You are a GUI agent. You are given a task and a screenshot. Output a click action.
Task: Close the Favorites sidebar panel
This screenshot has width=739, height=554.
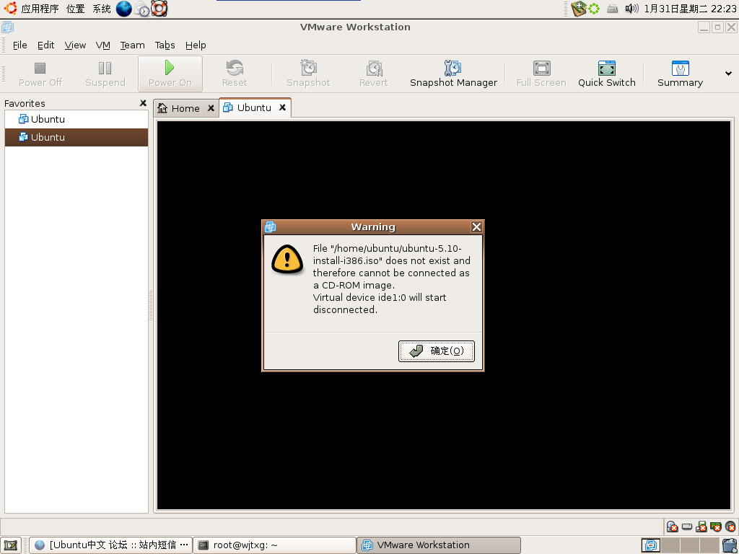click(143, 103)
